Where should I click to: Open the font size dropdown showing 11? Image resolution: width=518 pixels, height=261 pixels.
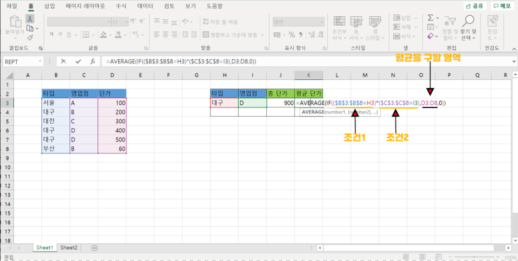(126, 22)
